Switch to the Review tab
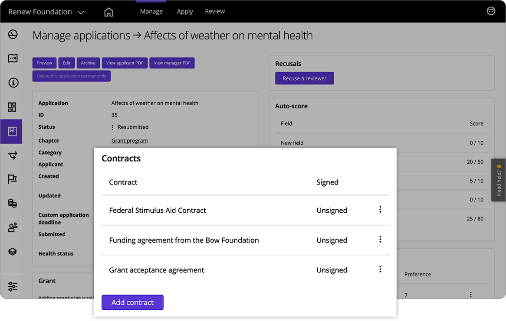 (x=215, y=11)
